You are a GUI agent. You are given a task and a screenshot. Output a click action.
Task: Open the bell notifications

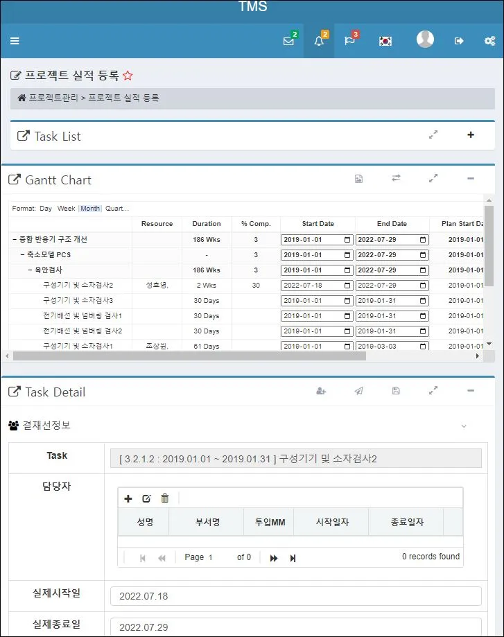(x=319, y=41)
